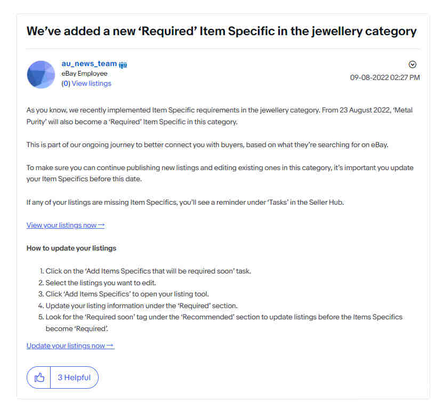Click the 'How to update your listings' heading
This screenshot has width=444, height=410.
coord(71,248)
